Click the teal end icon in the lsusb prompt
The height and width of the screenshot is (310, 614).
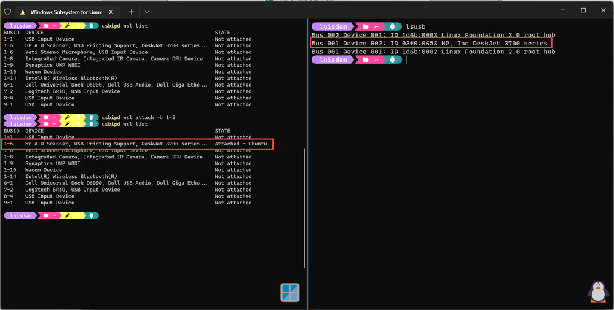click(x=392, y=26)
